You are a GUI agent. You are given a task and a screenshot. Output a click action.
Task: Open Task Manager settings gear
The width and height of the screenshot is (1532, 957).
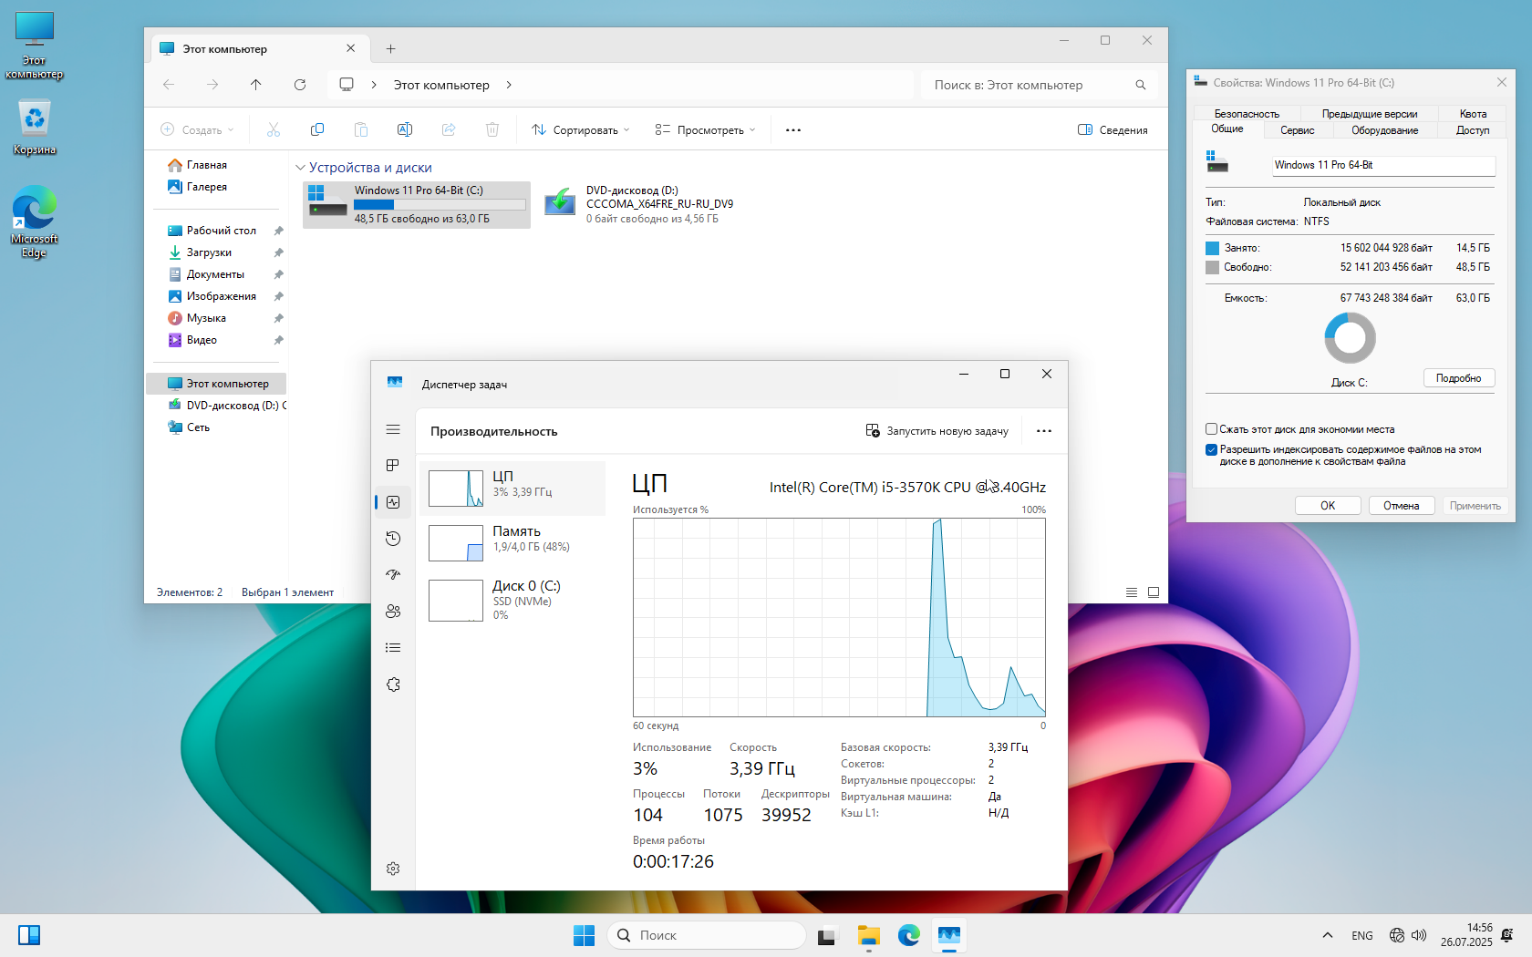pos(393,869)
